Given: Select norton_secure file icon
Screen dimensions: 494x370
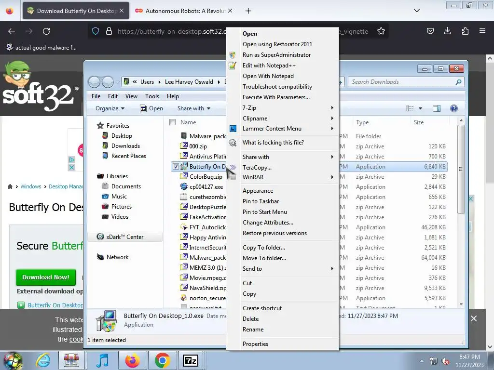Looking at the screenshot, I should tap(184, 298).
